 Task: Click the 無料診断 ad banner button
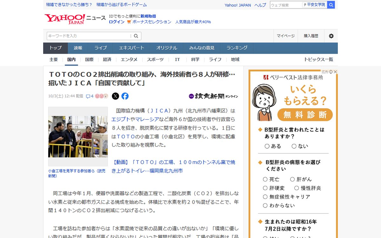305,115
